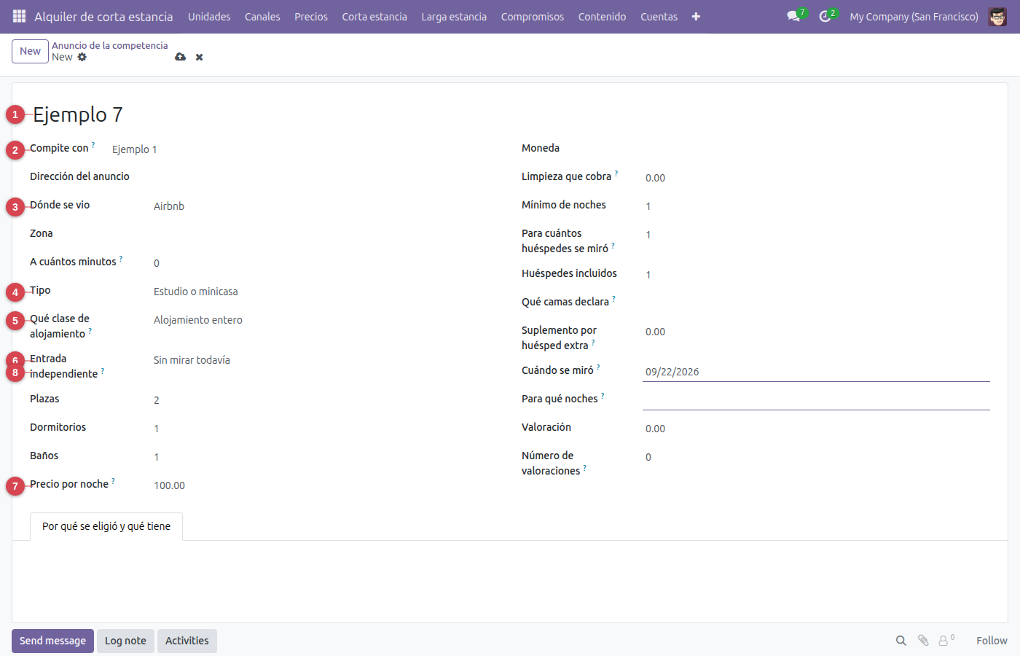Go back to Anuncio de la competencia list
This screenshot has width=1020, height=656.
(110, 45)
